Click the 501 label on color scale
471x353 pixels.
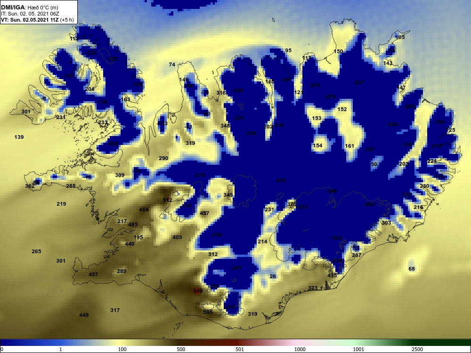(239, 349)
